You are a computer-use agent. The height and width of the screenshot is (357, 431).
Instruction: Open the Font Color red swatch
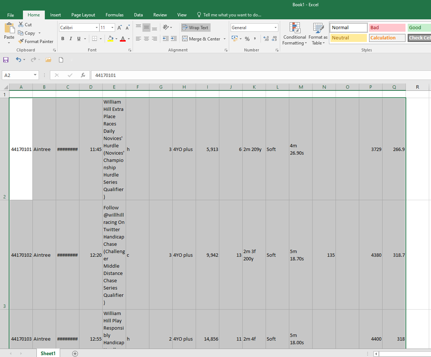pyautogui.click(x=124, y=39)
